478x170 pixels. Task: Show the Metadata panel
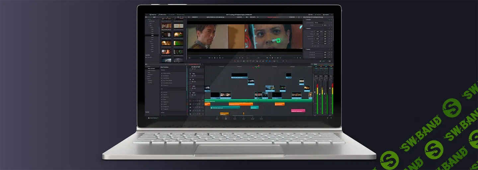pyautogui.click(x=318, y=15)
